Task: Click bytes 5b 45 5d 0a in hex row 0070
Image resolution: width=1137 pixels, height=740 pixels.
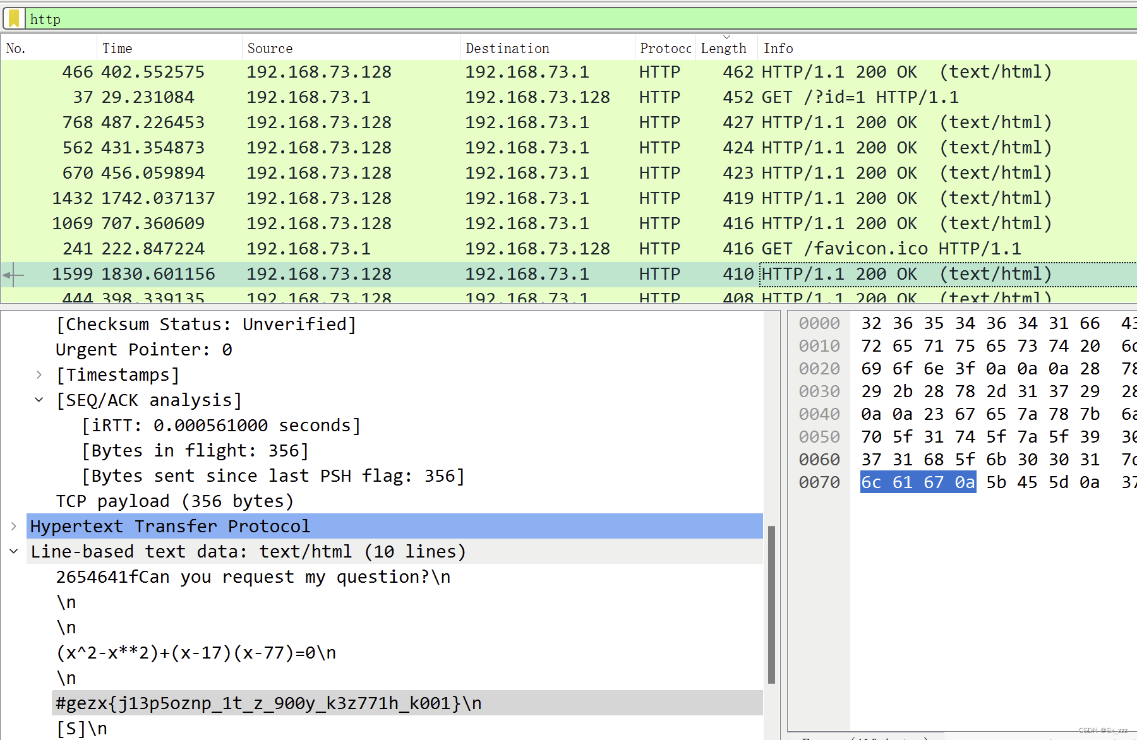Action: pos(1043,482)
